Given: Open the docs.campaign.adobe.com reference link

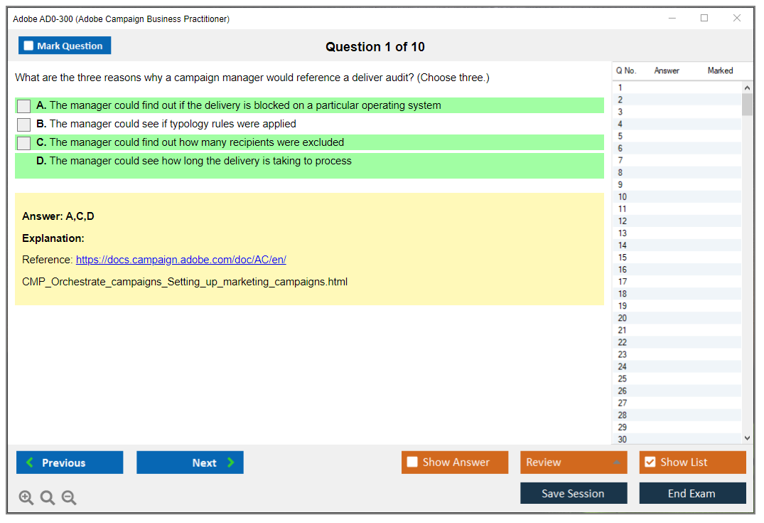Looking at the screenshot, I should [181, 260].
